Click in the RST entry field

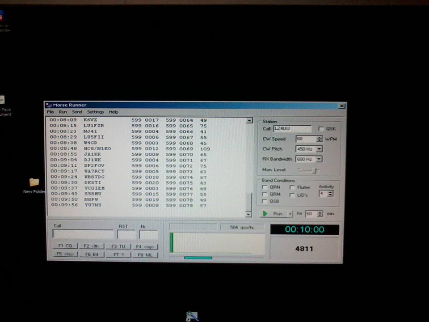[126, 235]
